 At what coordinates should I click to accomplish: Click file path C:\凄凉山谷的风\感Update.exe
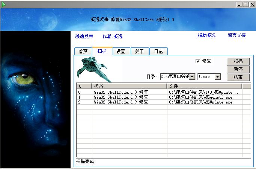200,102
